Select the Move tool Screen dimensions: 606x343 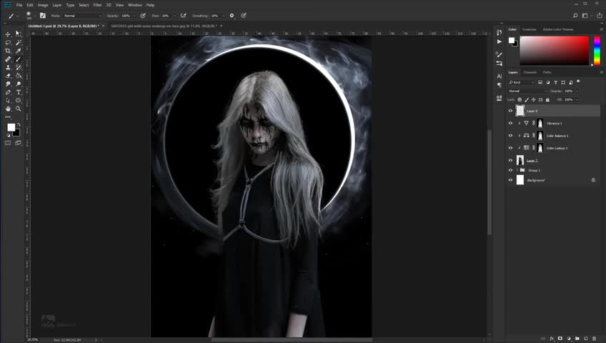pyautogui.click(x=8, y=34)
